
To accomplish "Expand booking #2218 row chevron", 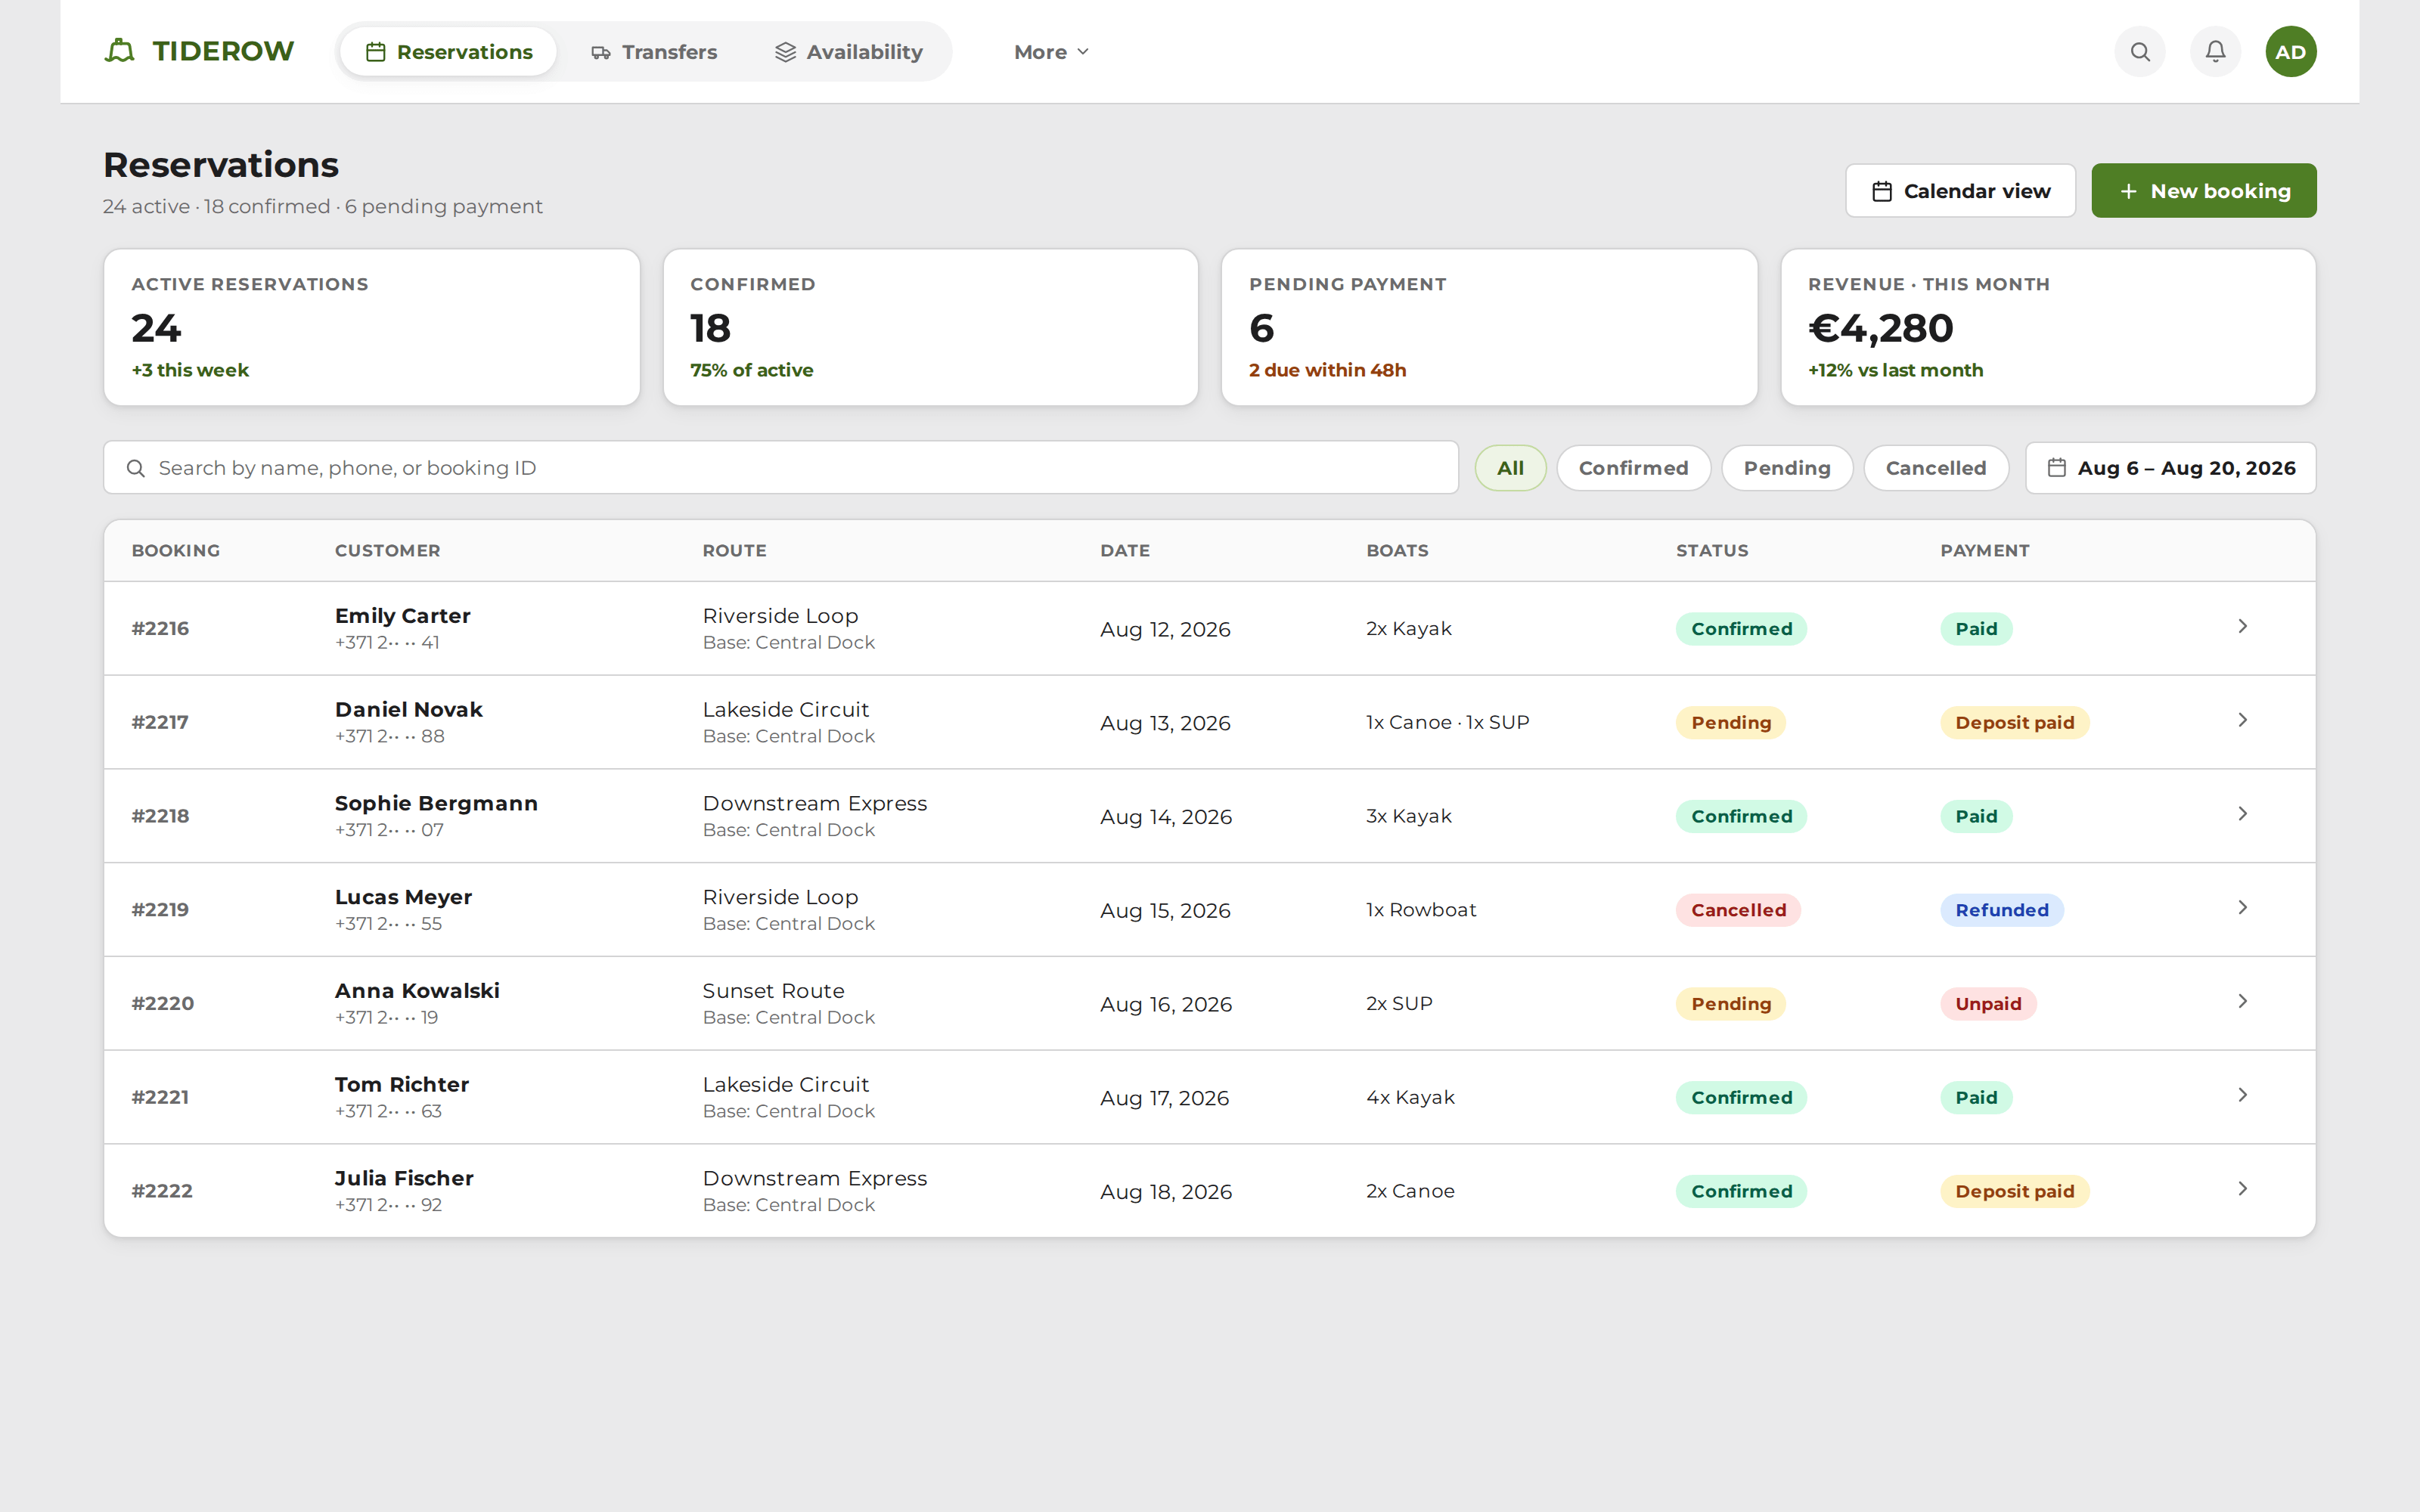I will pyautogui.click(x=2242, y=814).
